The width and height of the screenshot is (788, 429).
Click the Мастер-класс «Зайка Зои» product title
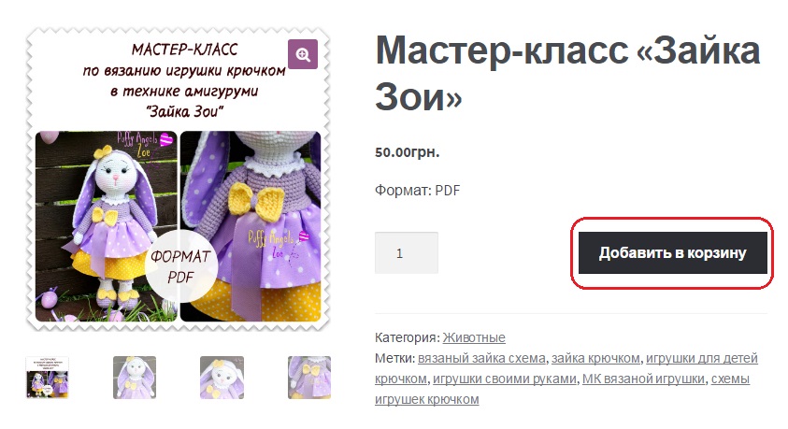[x=568, y=73]
